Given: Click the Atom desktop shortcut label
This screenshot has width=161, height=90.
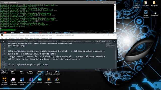Looking at the screenshot, I should point(22,73).
